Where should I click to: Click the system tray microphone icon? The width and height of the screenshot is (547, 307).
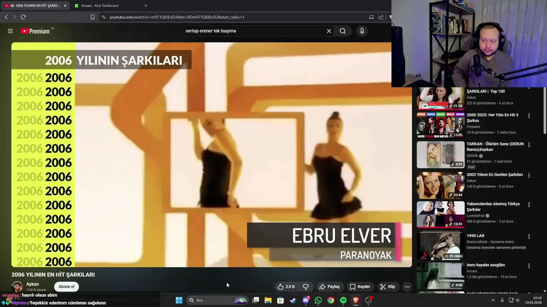coord(502,300)
